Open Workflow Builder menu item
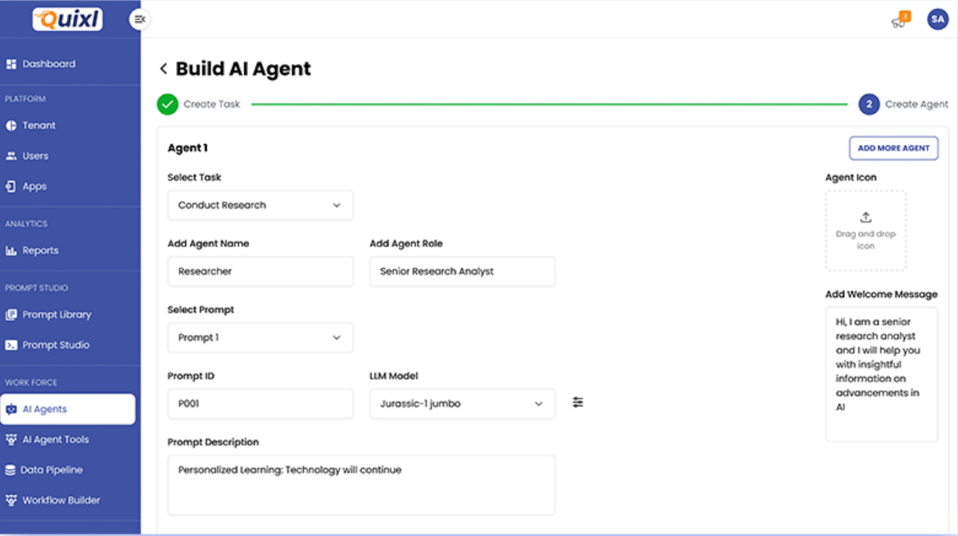This screenshot has width=958, height=536. click(x=61, y=500)
